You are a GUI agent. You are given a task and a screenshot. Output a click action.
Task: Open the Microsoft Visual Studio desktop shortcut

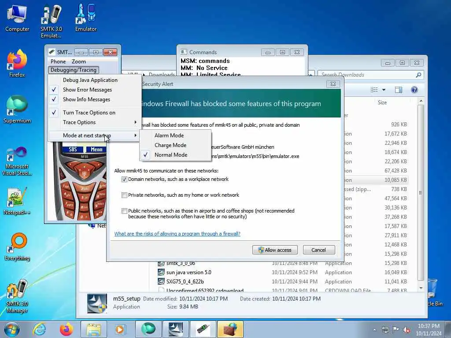point(17,161)
